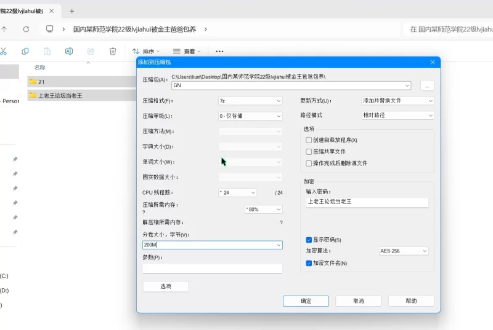Open a new Explorer tab with plus icon
493x330 pixels.
(72, 11)
